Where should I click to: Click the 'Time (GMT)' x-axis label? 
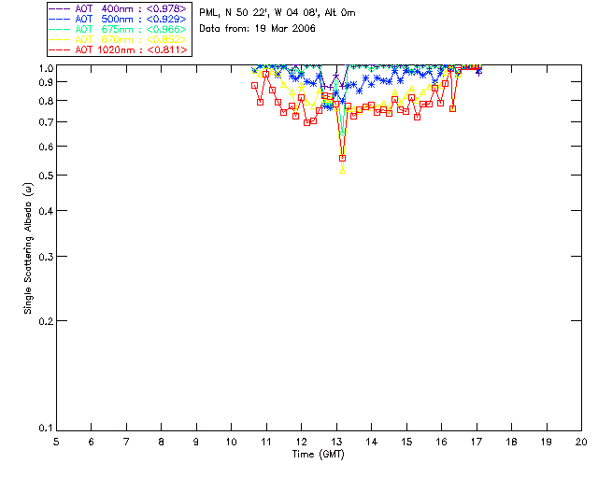[x=318, y=455]
